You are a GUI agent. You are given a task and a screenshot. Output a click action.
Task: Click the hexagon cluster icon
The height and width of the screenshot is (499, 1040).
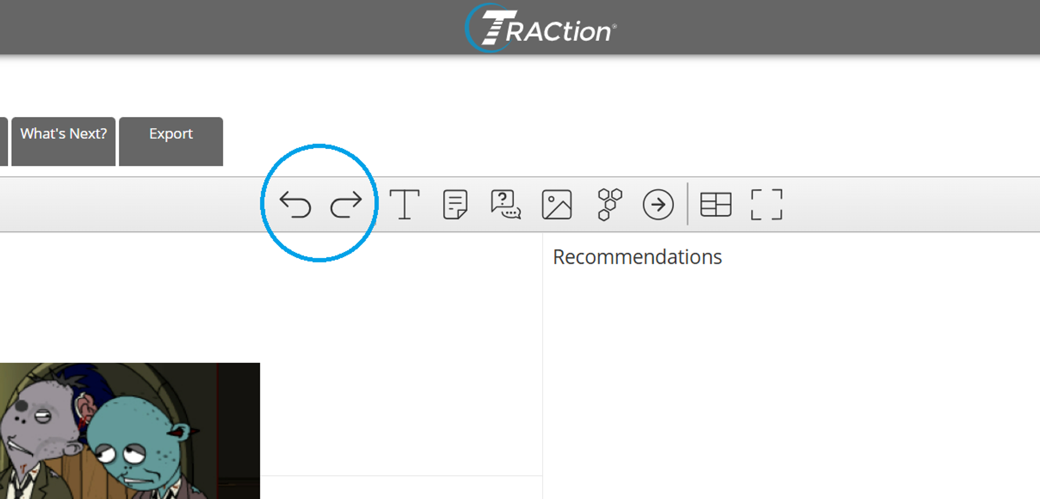point(609,205)
